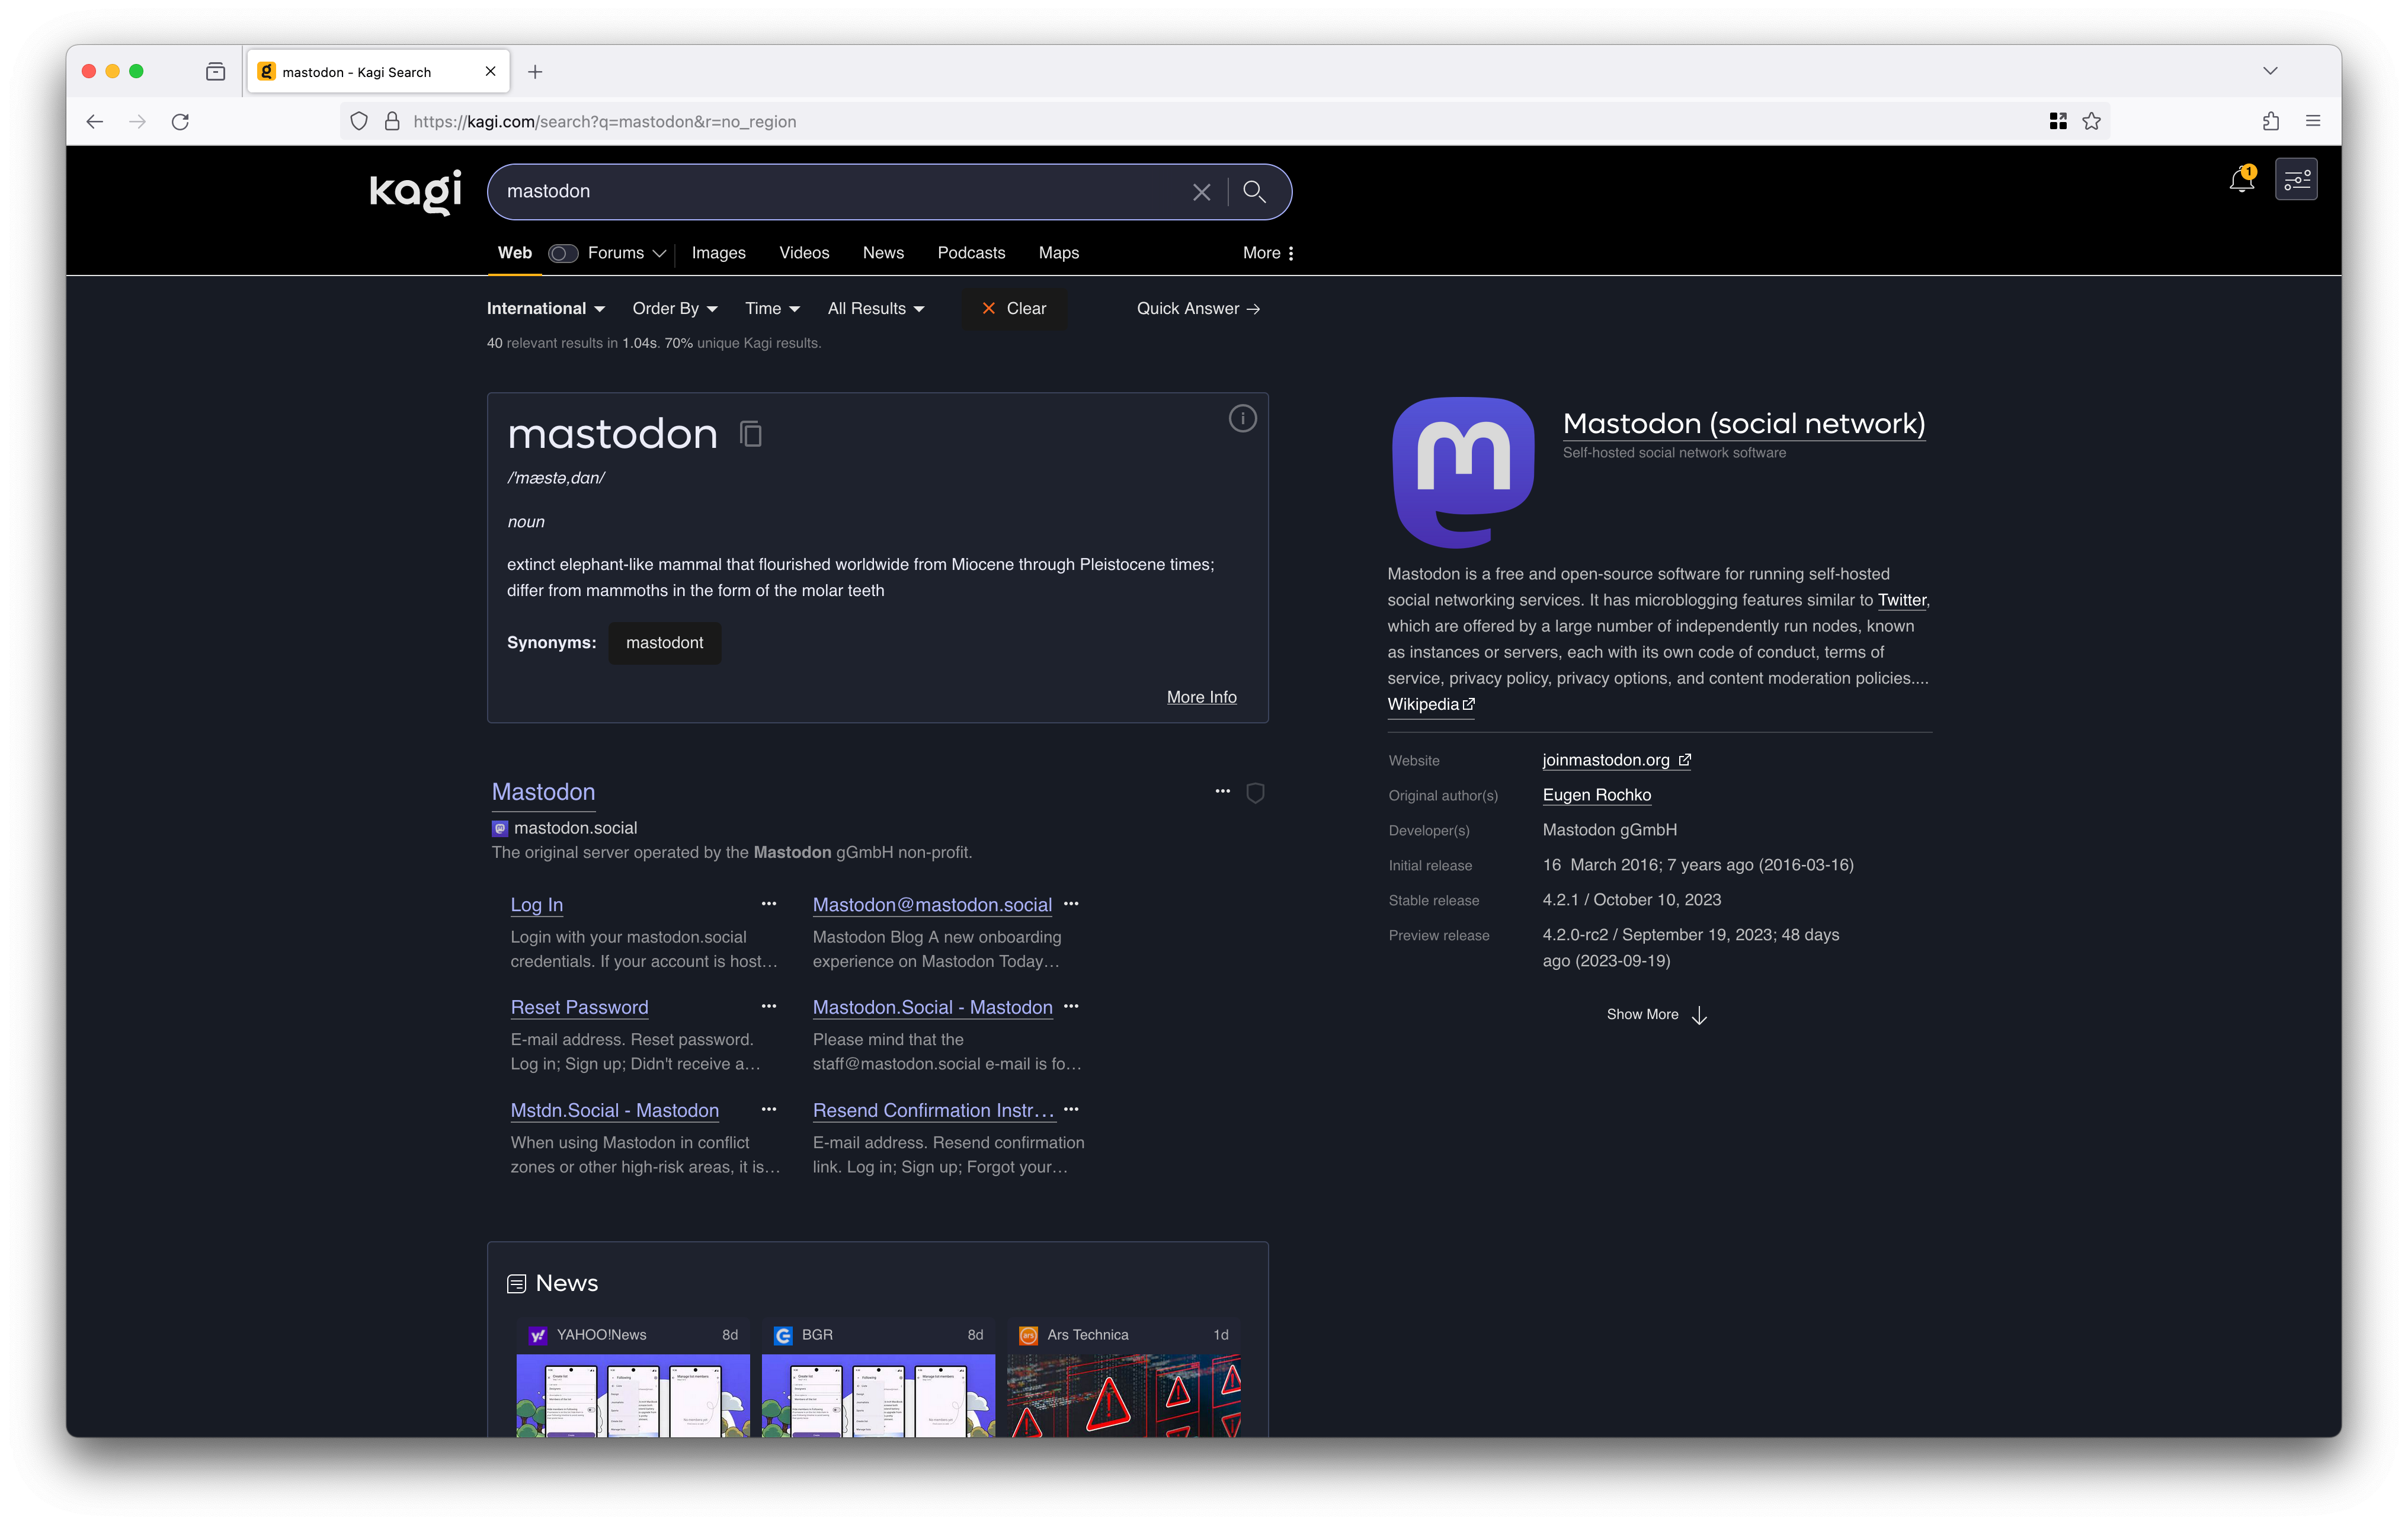This screenshot has width=2408, height=1525.
Task: Open the All Results dropdown
Action: (x=876, y=309)
